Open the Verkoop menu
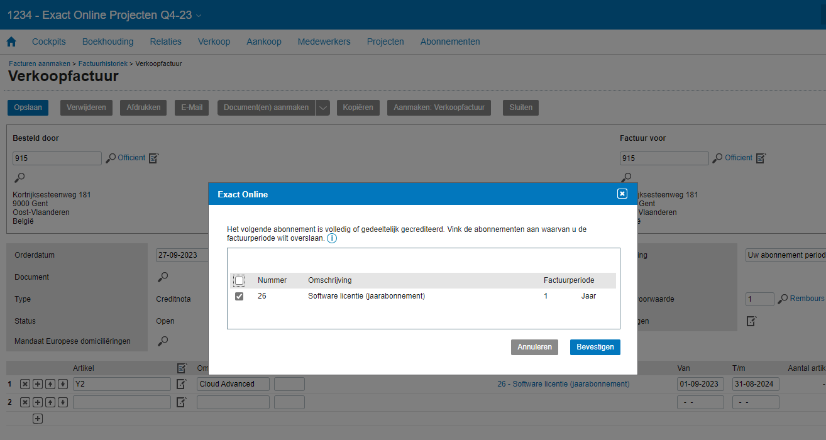The height and width of the screenshot is (440, 826). (214, 41)
